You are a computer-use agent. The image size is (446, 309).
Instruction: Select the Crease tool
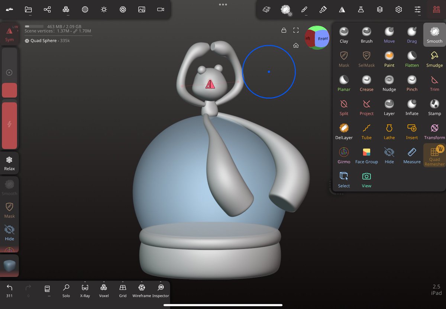point(366,83)
